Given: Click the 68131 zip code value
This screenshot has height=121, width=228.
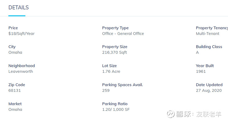Looking at the screenshot, I should [15, 91].
